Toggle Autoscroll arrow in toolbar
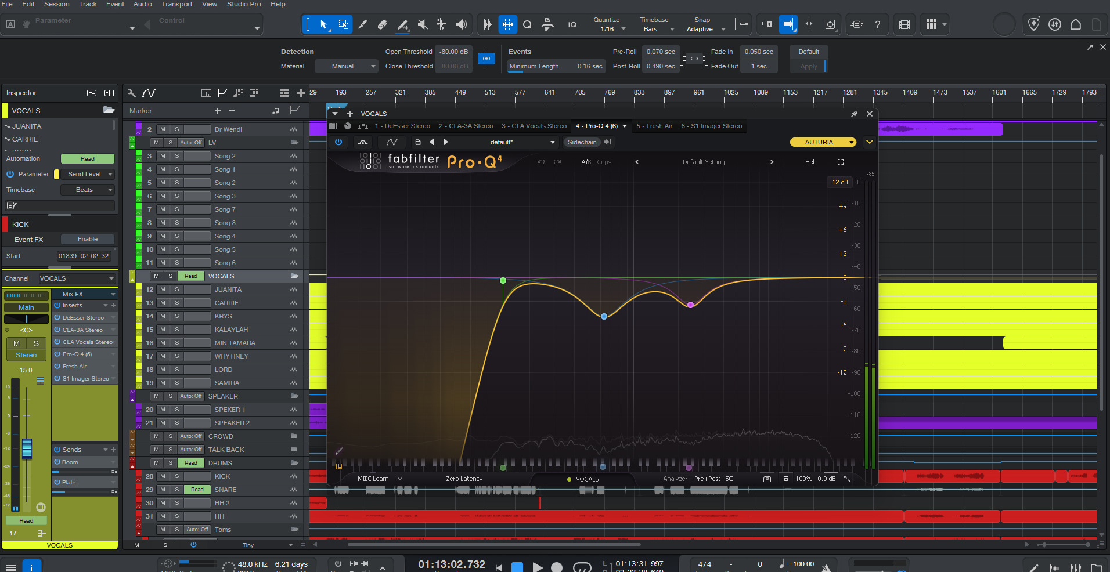1110x572 pixels. tap(788, 24)
